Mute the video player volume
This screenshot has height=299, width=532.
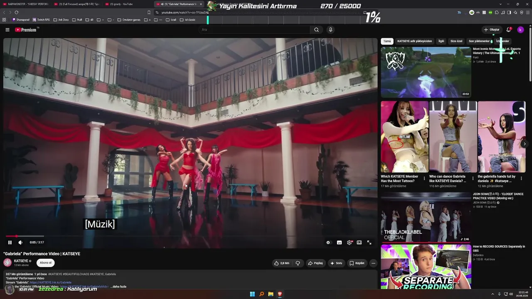(x=20, y=243)
